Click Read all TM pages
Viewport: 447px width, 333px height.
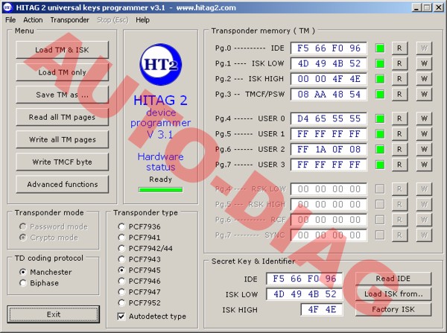[x=62, y=117]
